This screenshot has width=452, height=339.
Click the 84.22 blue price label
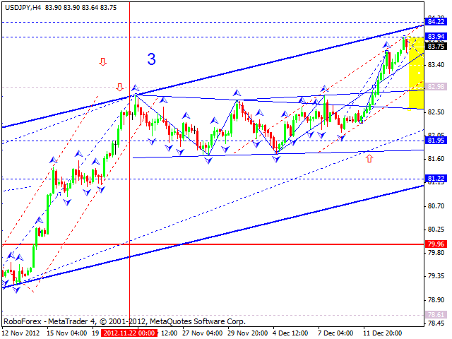click(x=436, y=22)
